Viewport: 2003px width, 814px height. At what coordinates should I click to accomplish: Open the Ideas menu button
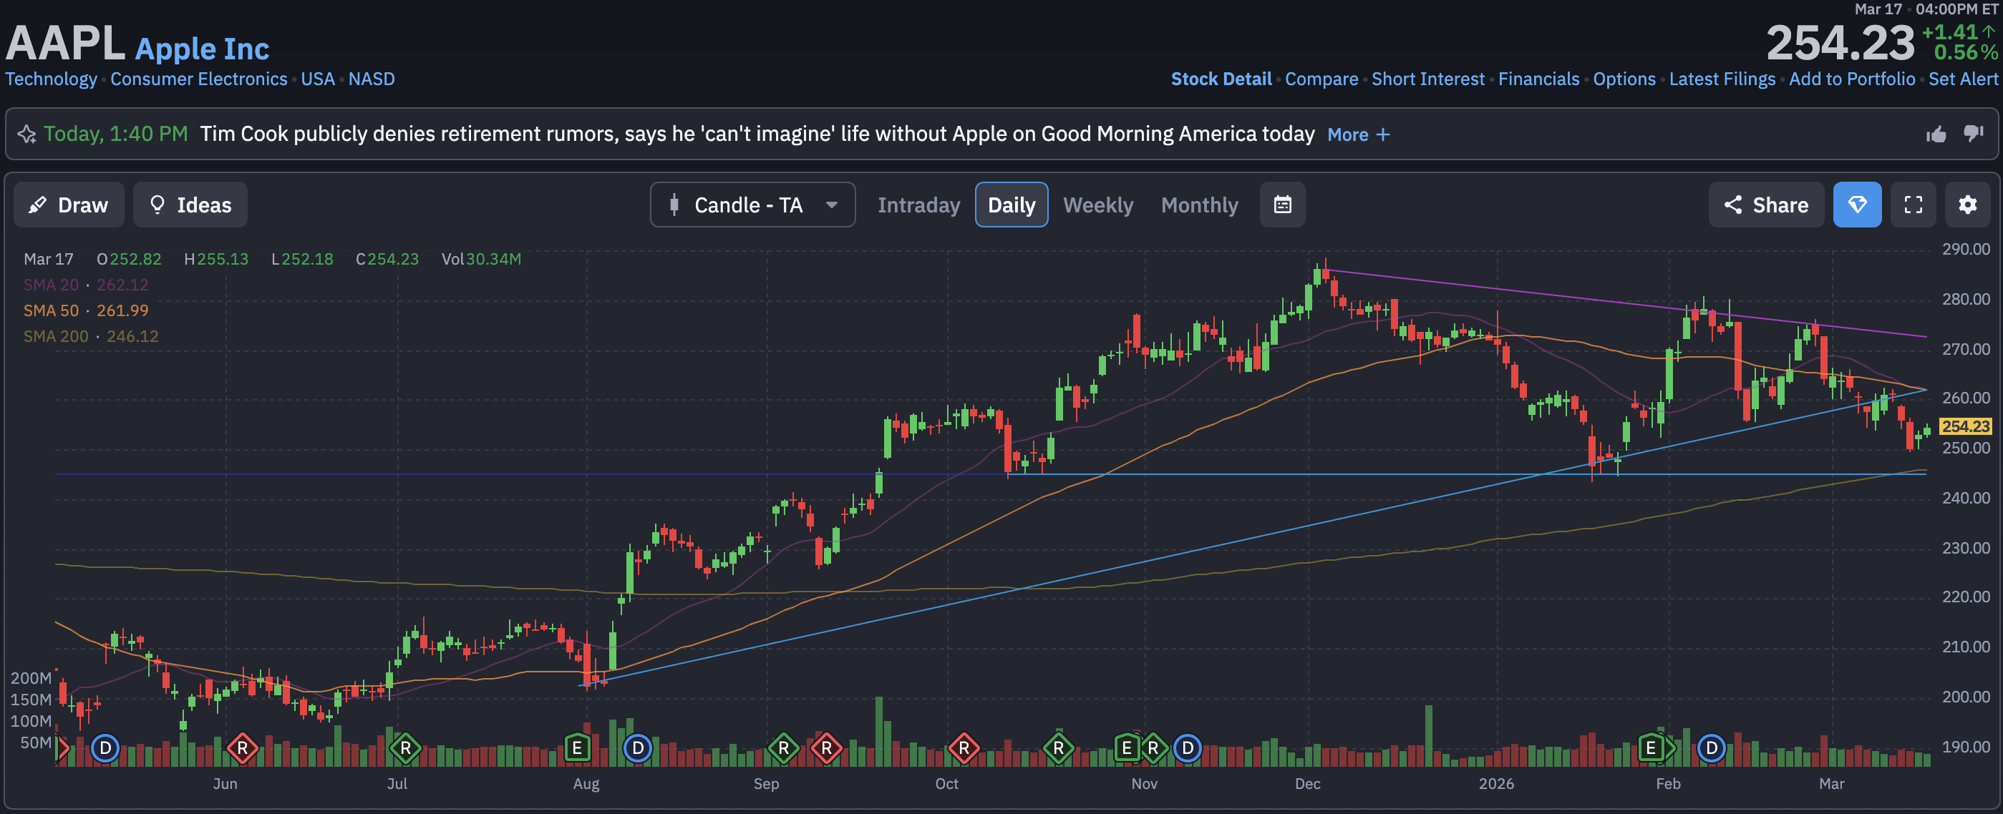[x=190, y=205]
